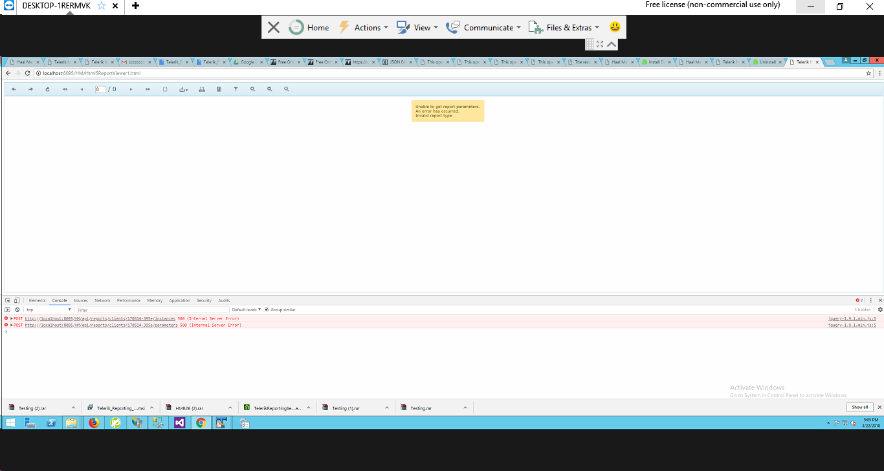Click the current page number field
The image size is (884, 471).
[100, 89]
